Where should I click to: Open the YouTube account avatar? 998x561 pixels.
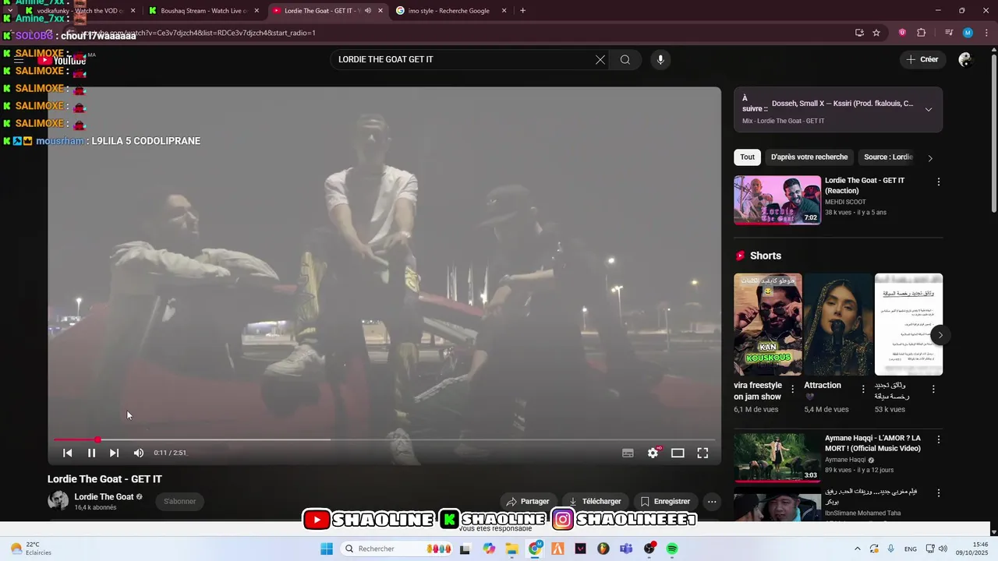[x=965, y=59]
